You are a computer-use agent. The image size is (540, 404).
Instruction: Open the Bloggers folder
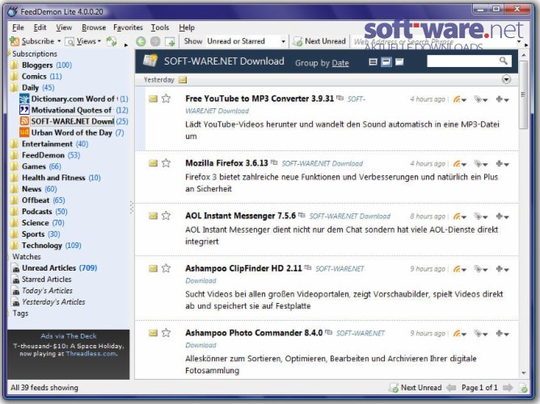point(40,65)
